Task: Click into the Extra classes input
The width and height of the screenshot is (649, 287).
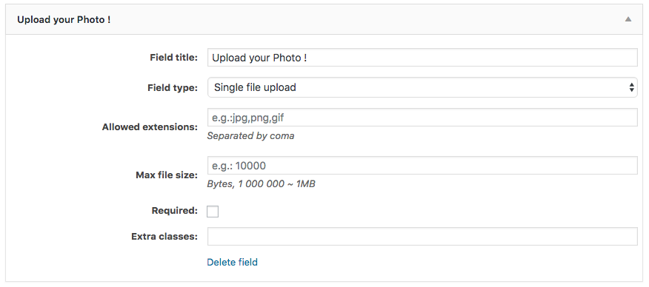Action: pyautogui.click(x=422, y=236)
